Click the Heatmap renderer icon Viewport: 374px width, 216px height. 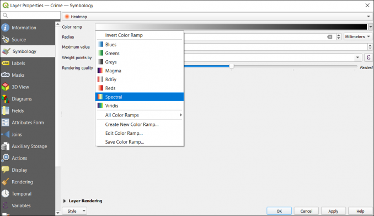point(67,17)
